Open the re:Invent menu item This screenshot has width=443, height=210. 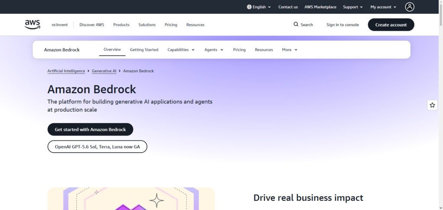[x=60, y=25]
